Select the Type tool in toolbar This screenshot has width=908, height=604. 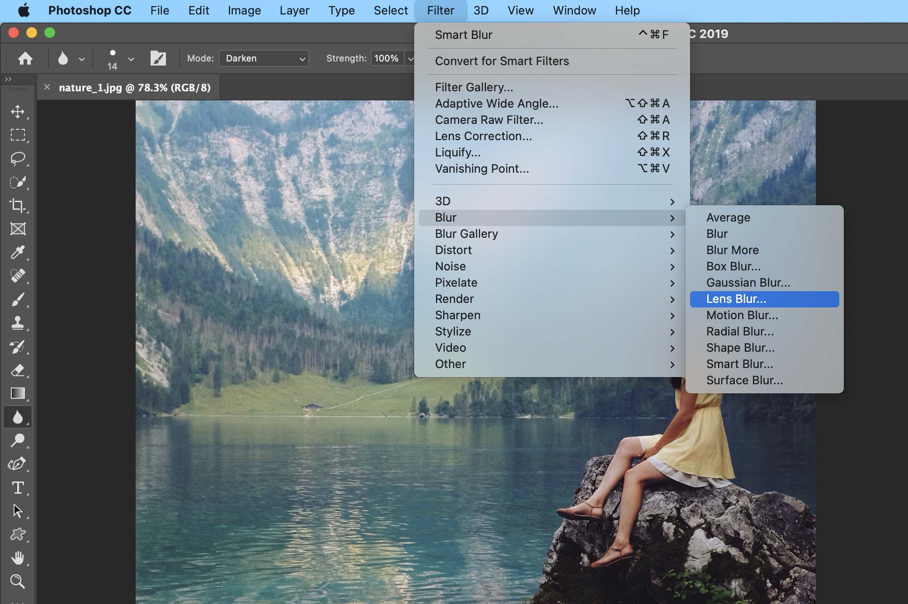18,486
